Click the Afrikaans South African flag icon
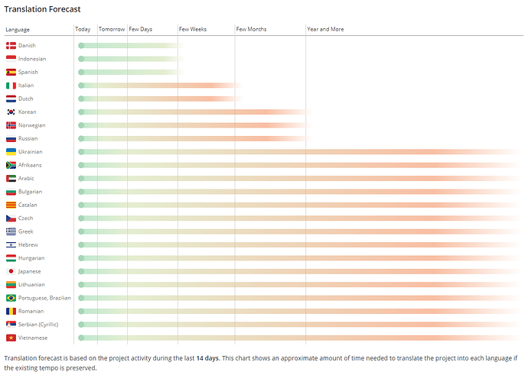528x375 pixels. (11, 165)
